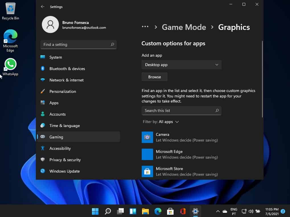Open Network & internet settings
The image size is (290, 217).
(79, 80)
